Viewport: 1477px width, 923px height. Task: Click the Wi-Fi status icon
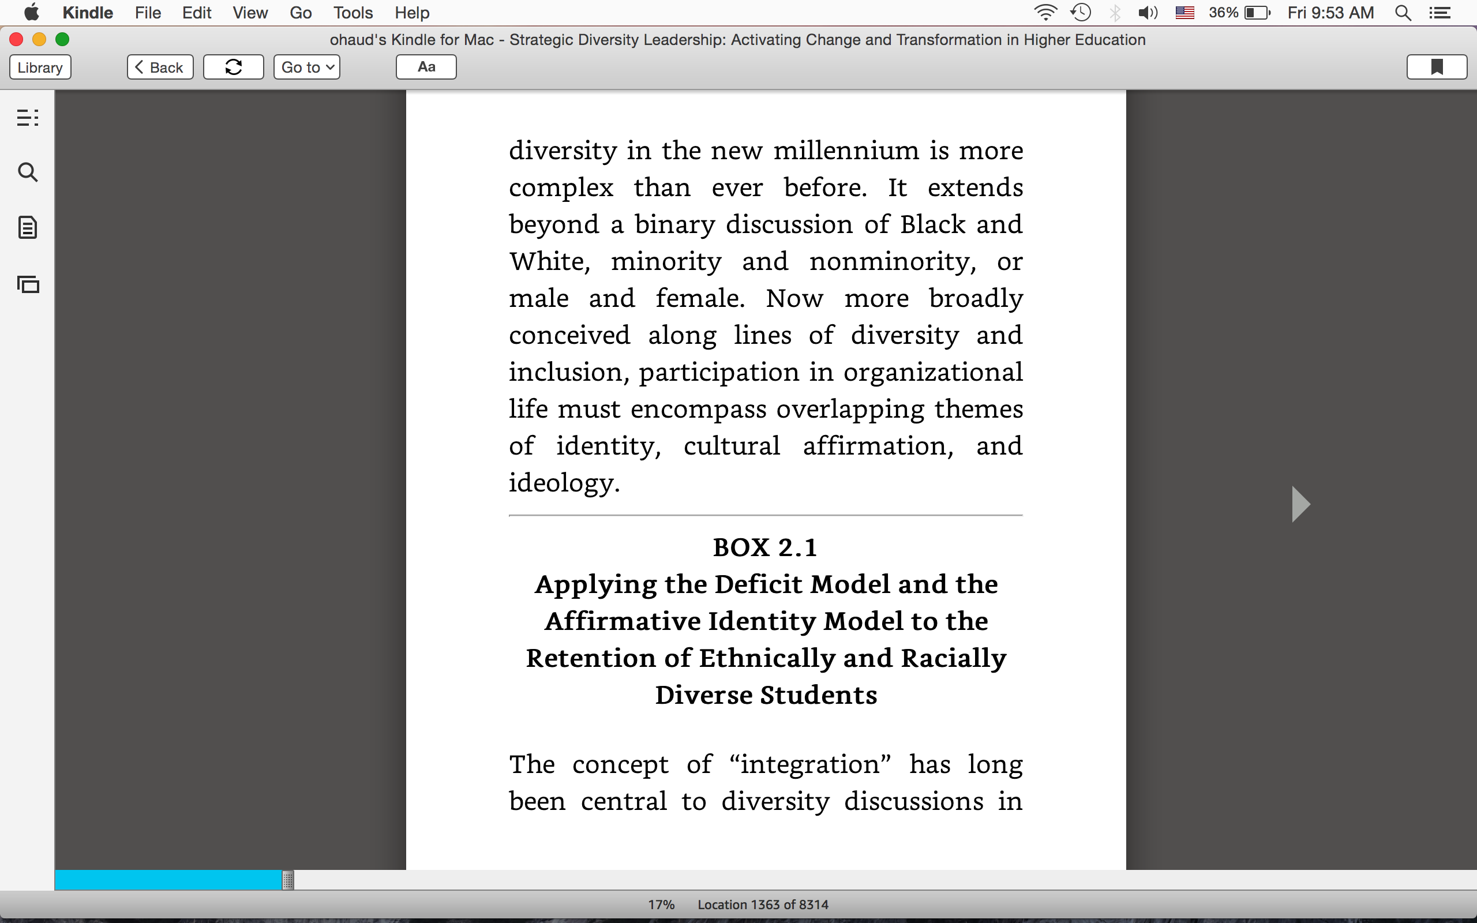coord(1045,13)
